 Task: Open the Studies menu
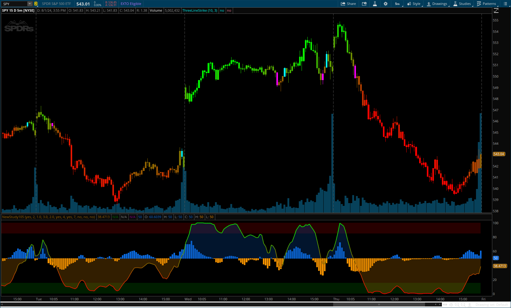[x=462, y=4]
